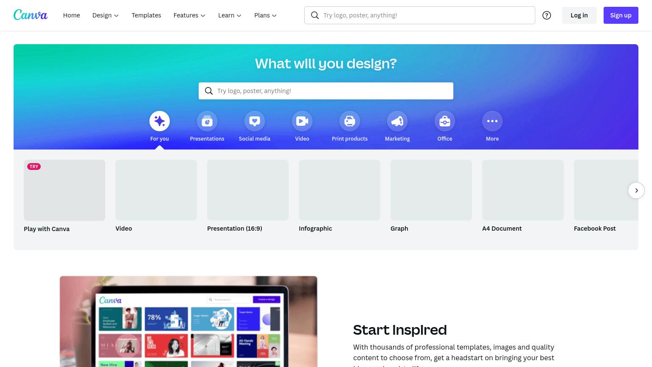The image size is (652, 367).
Task: Open Templates in the navigation bar
Action: click(146, 15)
